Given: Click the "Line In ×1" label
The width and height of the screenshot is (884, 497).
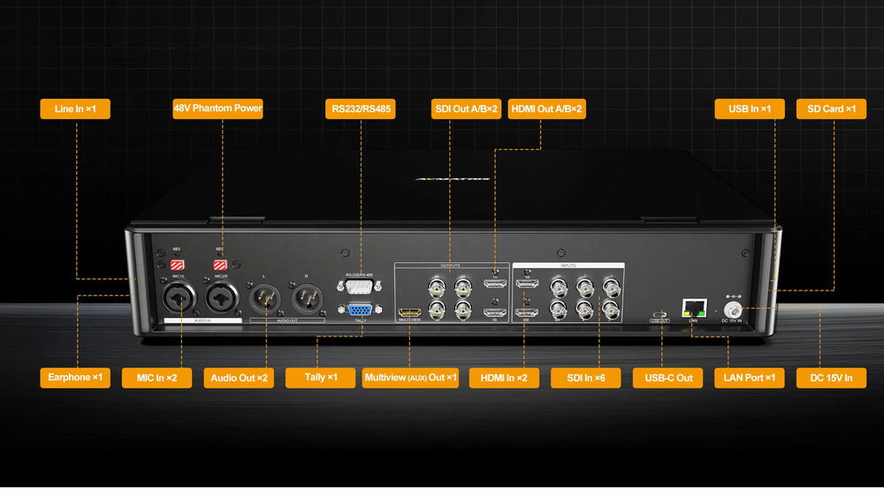Looking at the screenshot, I should (x=75, y=109).
